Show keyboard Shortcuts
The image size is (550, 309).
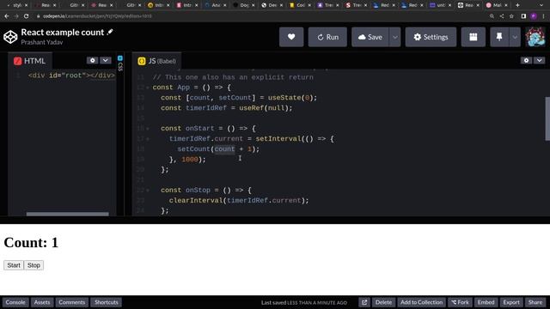coord(107,302)
